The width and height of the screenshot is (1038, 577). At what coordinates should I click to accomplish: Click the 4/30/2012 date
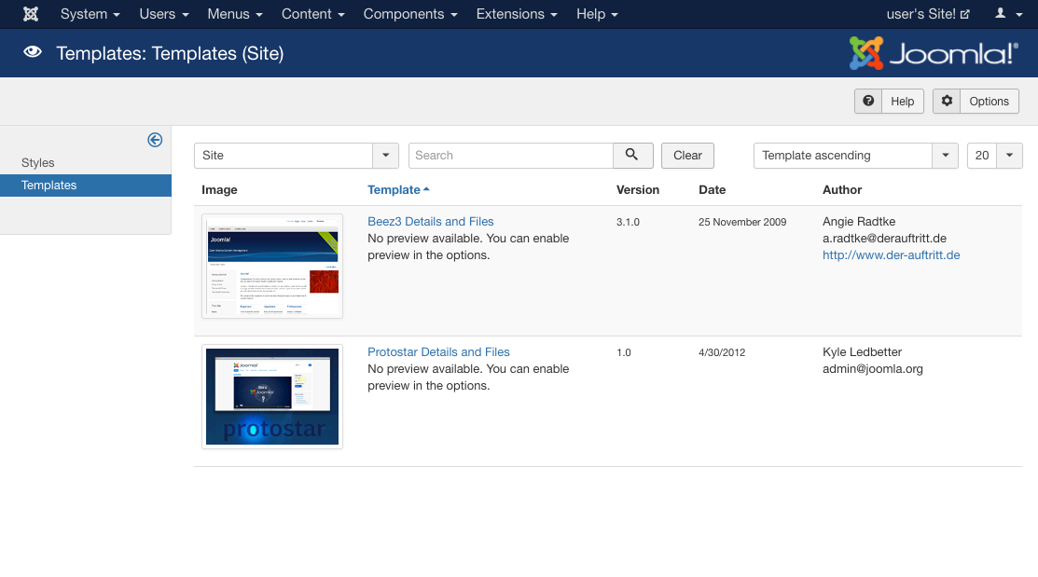point(722,352)
